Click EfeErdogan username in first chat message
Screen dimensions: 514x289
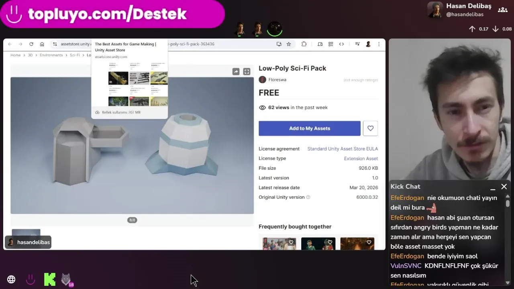pos(407,198)
